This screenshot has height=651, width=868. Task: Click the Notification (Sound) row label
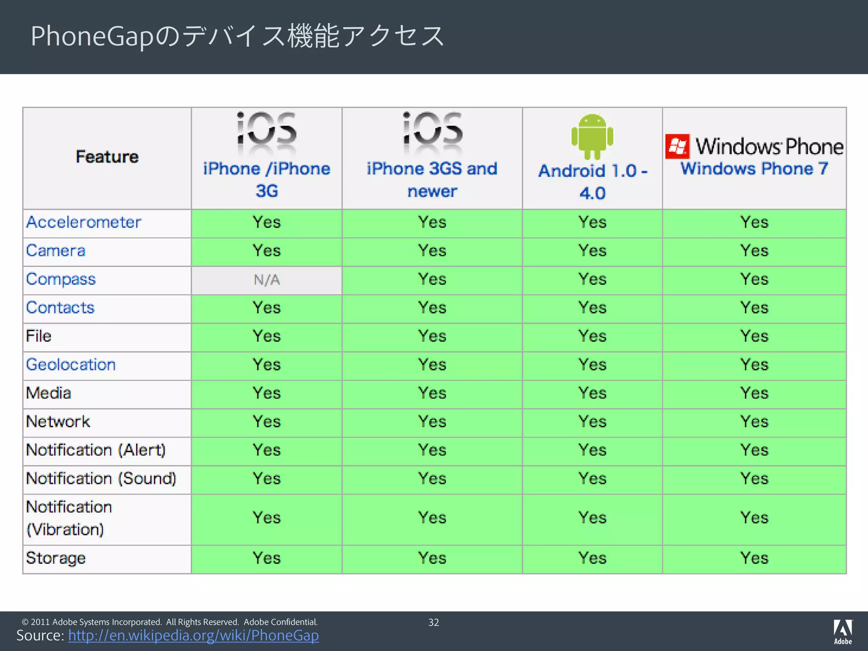(101, 479)
